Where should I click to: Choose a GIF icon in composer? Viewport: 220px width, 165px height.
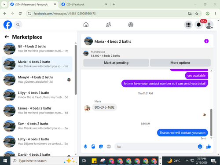pos(109,147)
